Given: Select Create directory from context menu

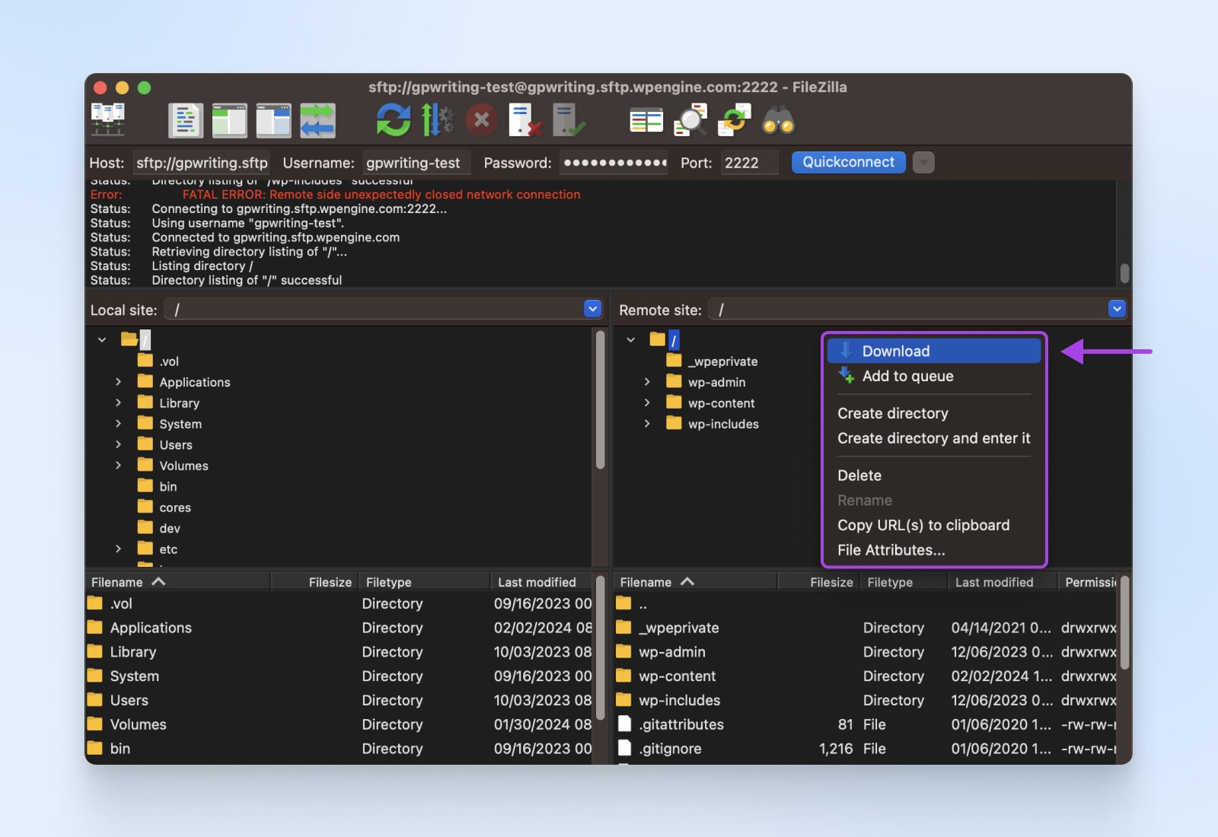Looking at the screenshot, I should click(x=892, y=413).
